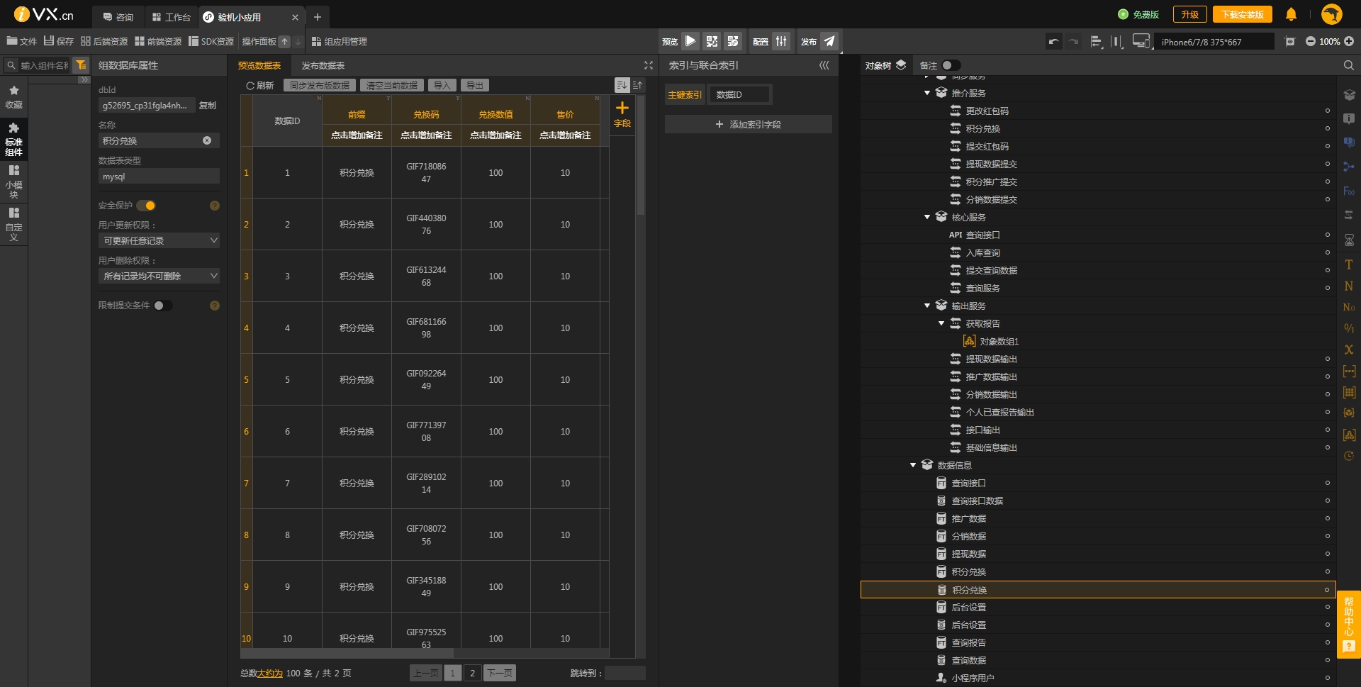Open the 文件 file menu icon

tap(13, 41)
